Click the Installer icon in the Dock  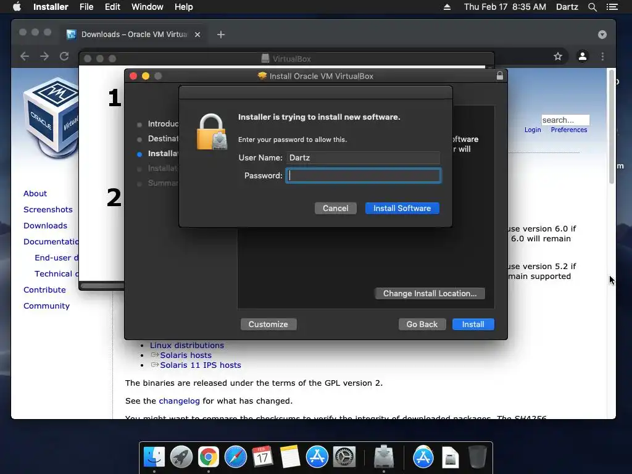click(x=384, y=457)
